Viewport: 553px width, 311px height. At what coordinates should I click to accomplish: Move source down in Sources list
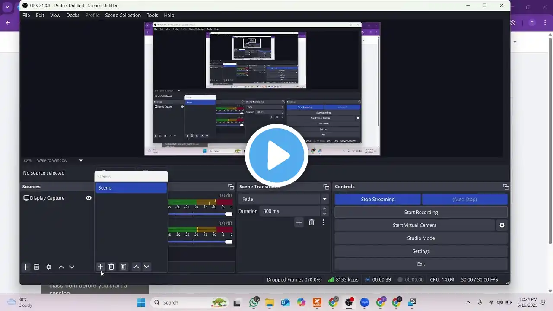(x=72, y=267)
